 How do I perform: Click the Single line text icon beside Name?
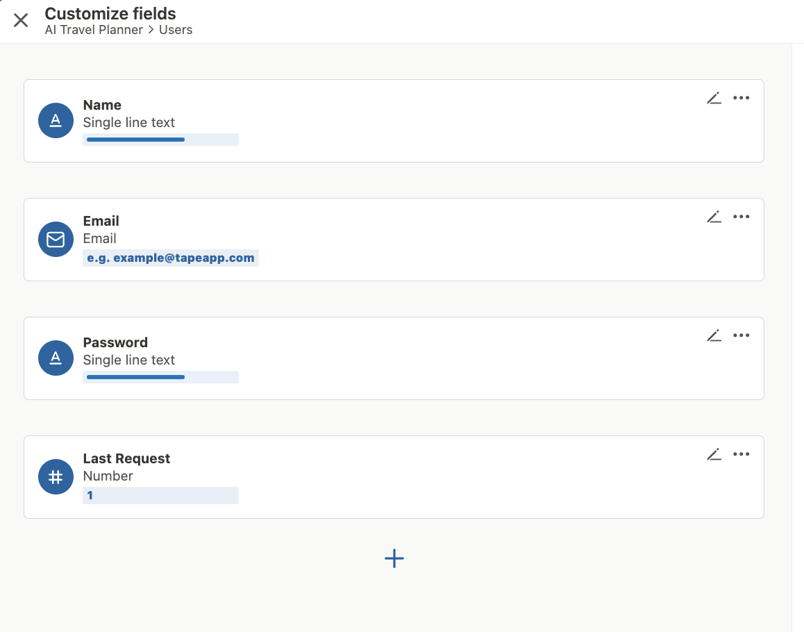click(x=56, y=120)
